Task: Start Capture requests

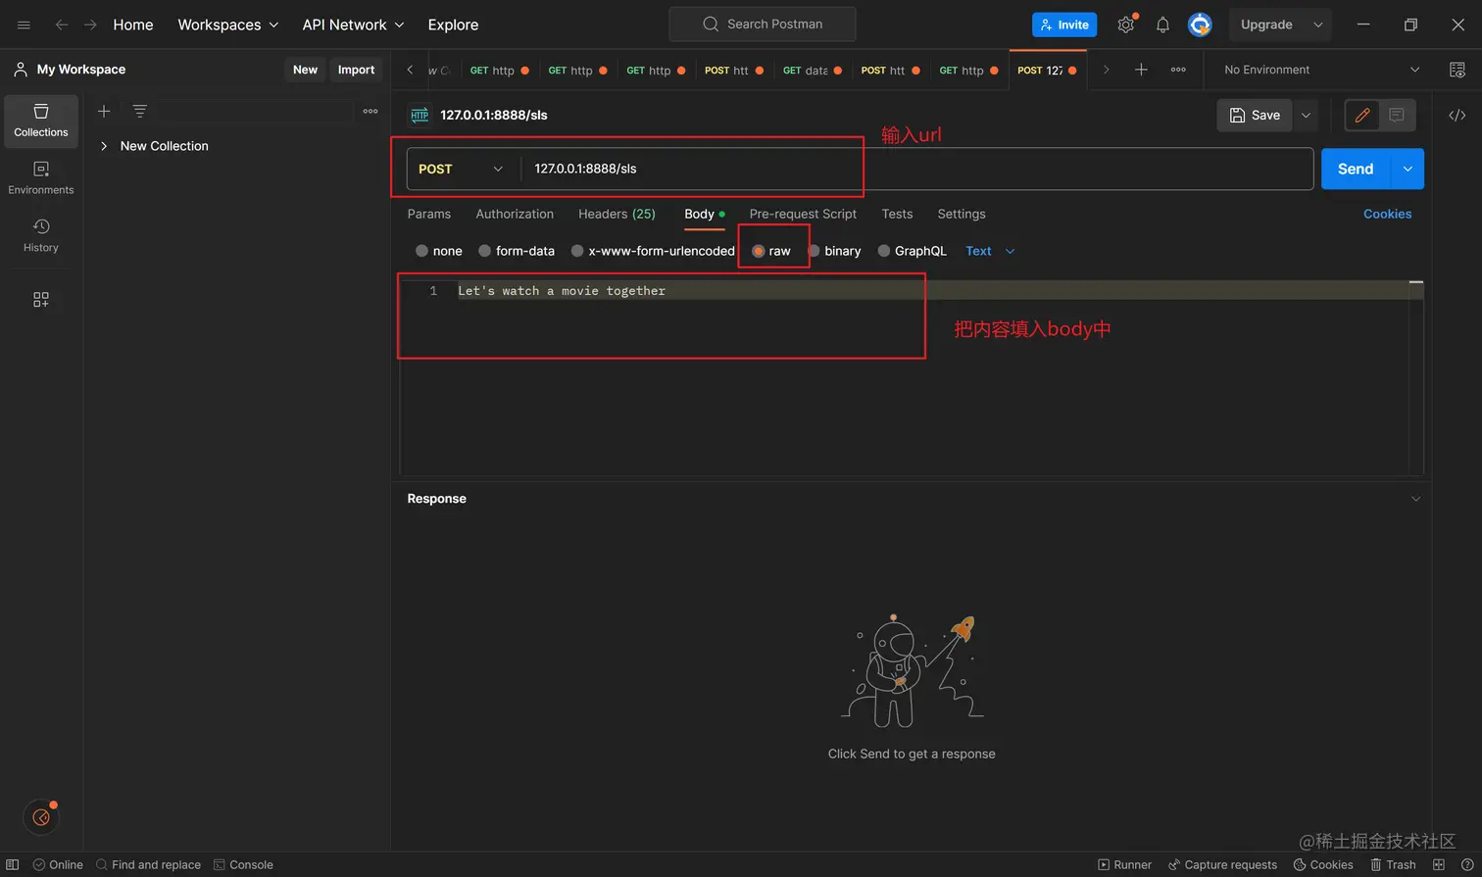Action: click(x=1222, y=864)
